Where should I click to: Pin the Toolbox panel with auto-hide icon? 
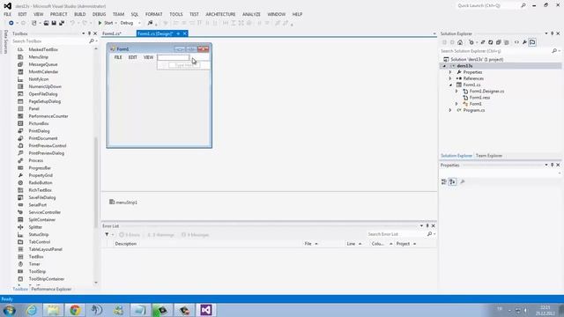click(x=89, y=33)
